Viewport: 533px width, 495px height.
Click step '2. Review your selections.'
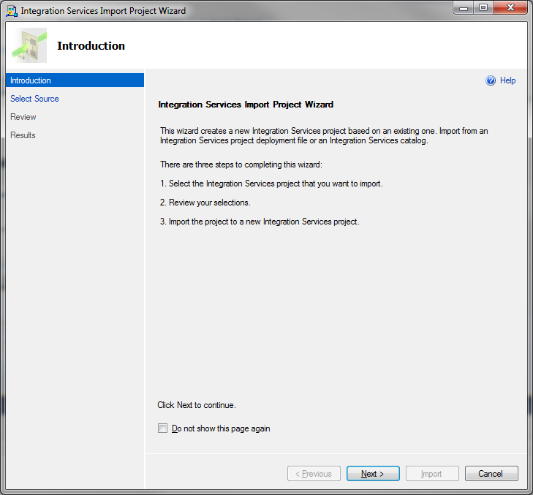coord(205,203)
